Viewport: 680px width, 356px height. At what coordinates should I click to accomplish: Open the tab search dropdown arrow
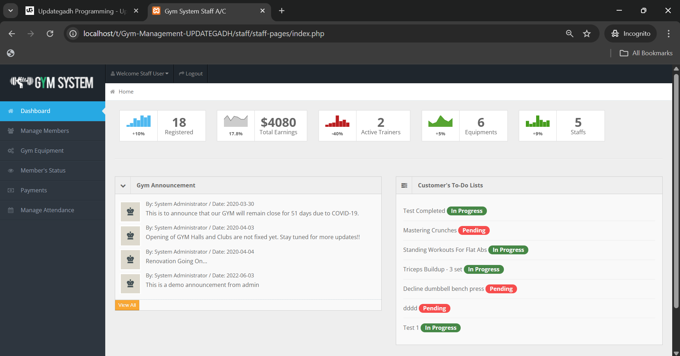click(11, 11)
